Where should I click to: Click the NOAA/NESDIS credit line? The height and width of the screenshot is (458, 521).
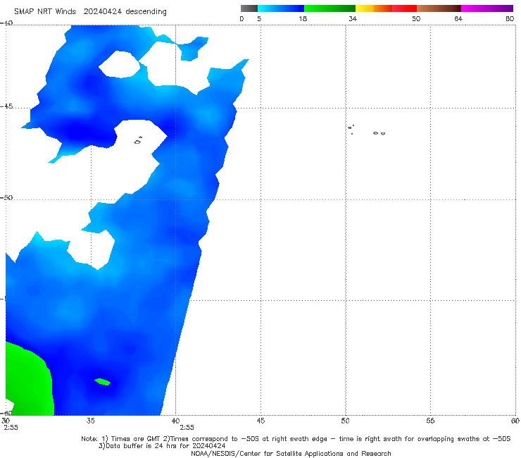(x=291, y=454)
